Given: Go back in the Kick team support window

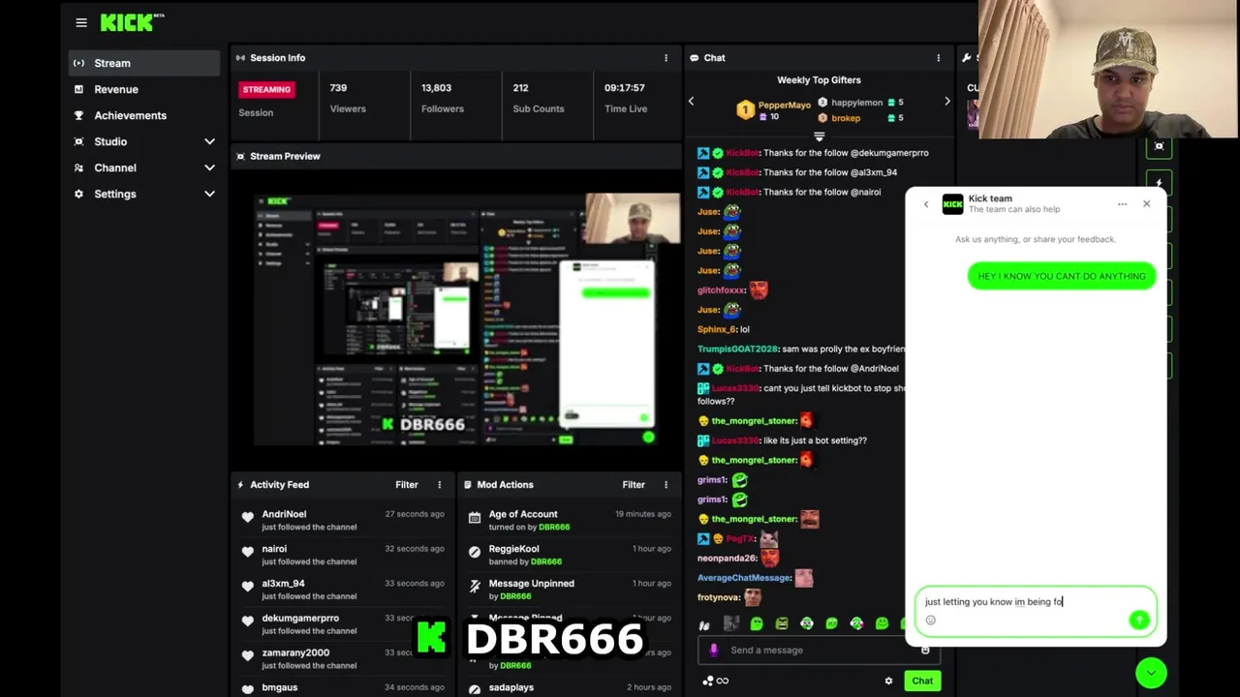Looking at the screenshot, I should [x=925, y=204].
